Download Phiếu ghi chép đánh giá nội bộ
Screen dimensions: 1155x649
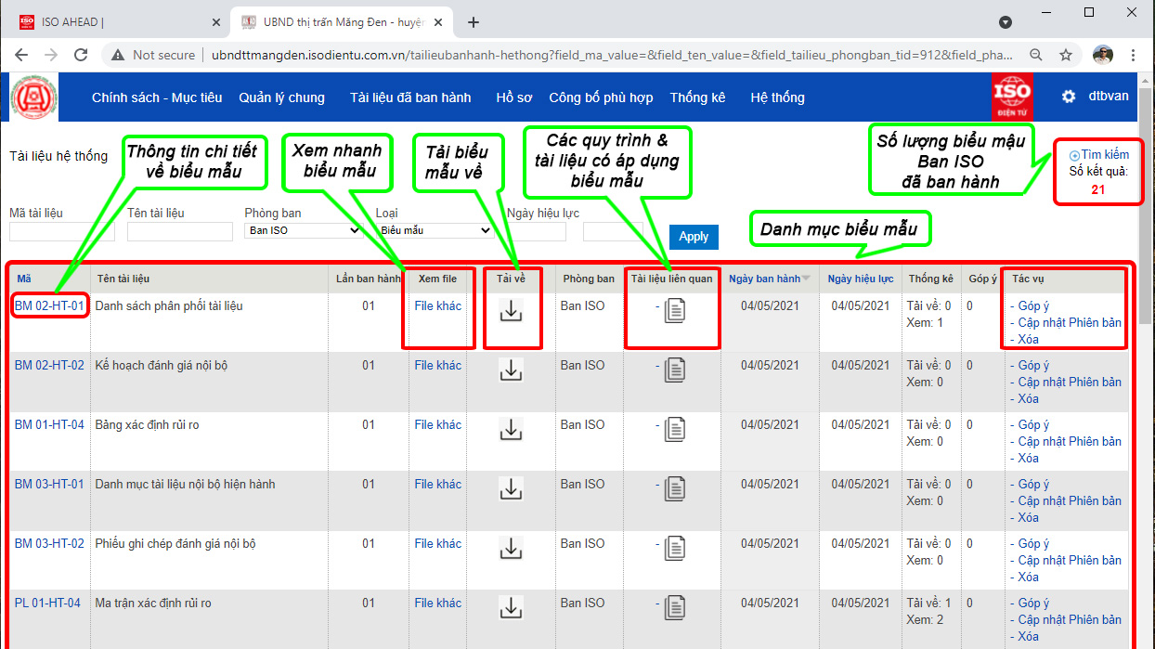[x=511, y=548]
